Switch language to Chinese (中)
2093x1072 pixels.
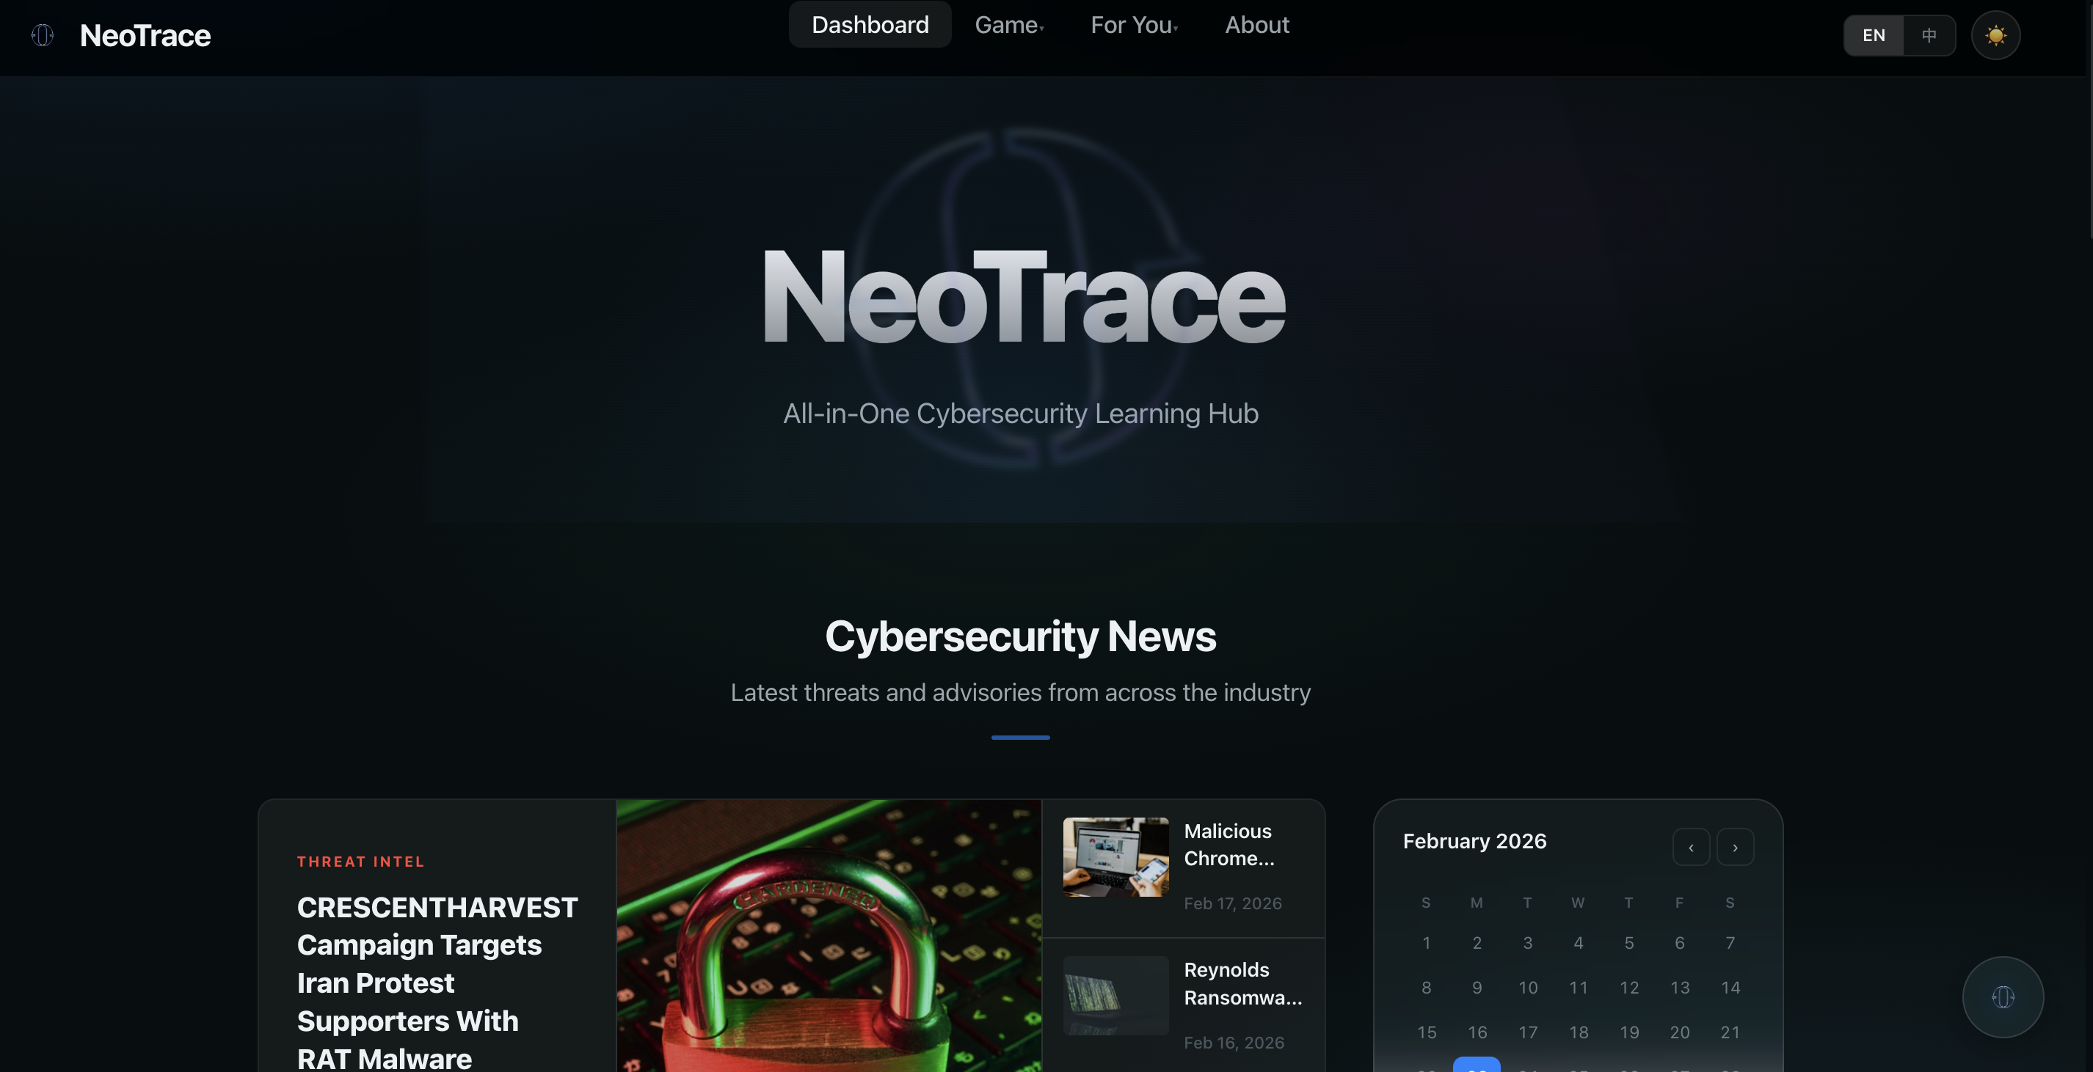coord(1929,35)
